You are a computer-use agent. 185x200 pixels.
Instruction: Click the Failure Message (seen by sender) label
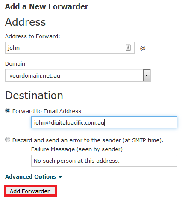[77, 149]
